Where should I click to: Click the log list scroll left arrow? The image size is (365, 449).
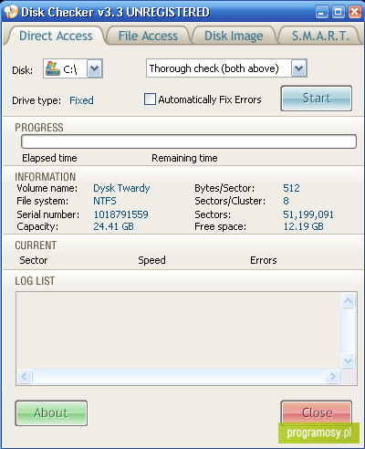tap(25, 376)
